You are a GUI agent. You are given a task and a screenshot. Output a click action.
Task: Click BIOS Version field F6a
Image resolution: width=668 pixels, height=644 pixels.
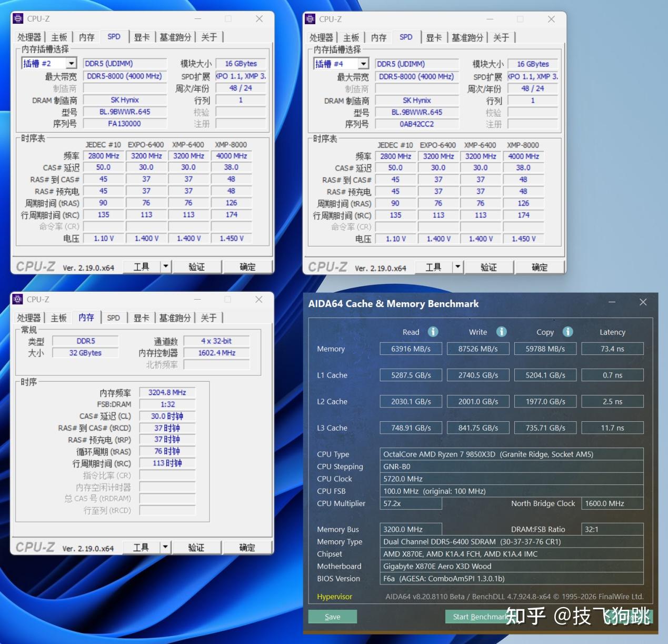[x=512, y=578]
